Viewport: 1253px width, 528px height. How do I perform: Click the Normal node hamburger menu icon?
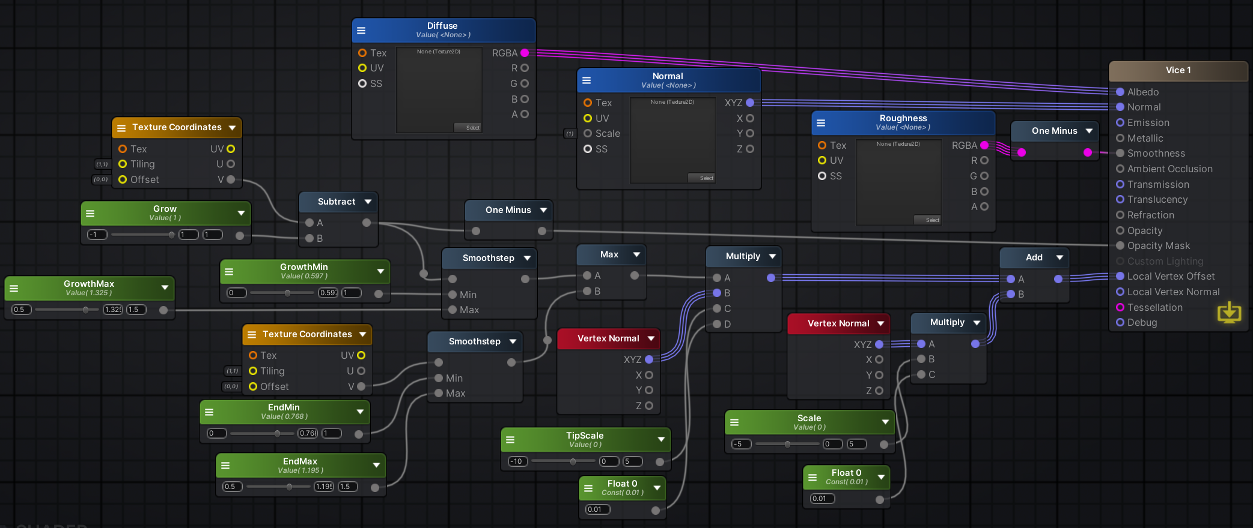point(587,80)
